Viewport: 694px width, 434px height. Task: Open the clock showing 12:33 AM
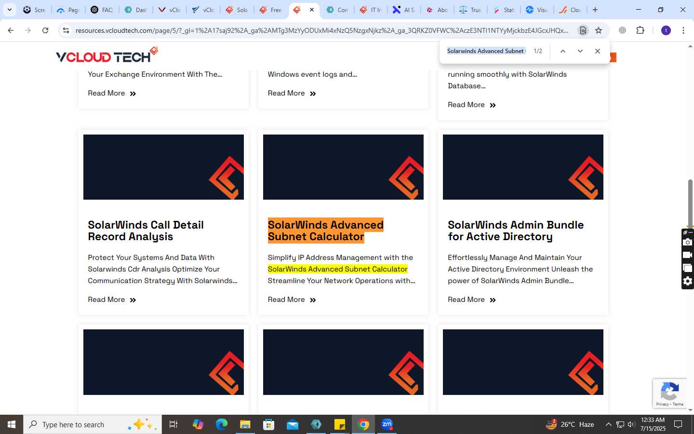point(653,424)
